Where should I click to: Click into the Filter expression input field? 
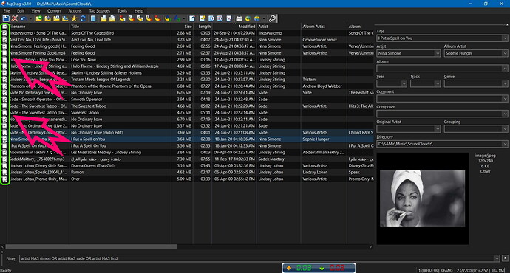(256, 258)
